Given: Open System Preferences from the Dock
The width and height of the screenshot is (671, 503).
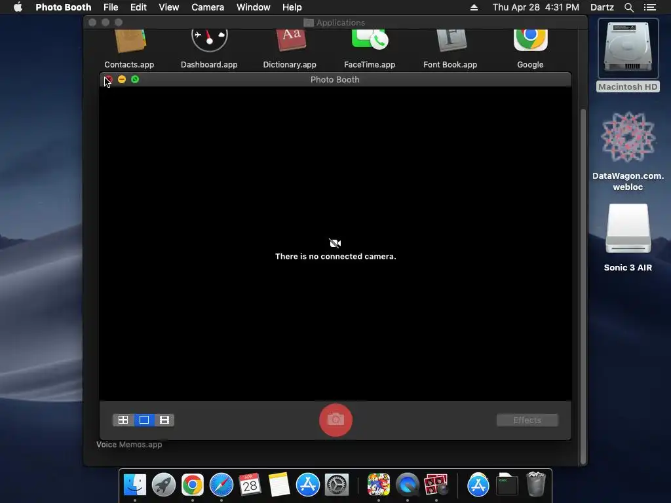Looking at the screenshot, I should tap(337, 485).
